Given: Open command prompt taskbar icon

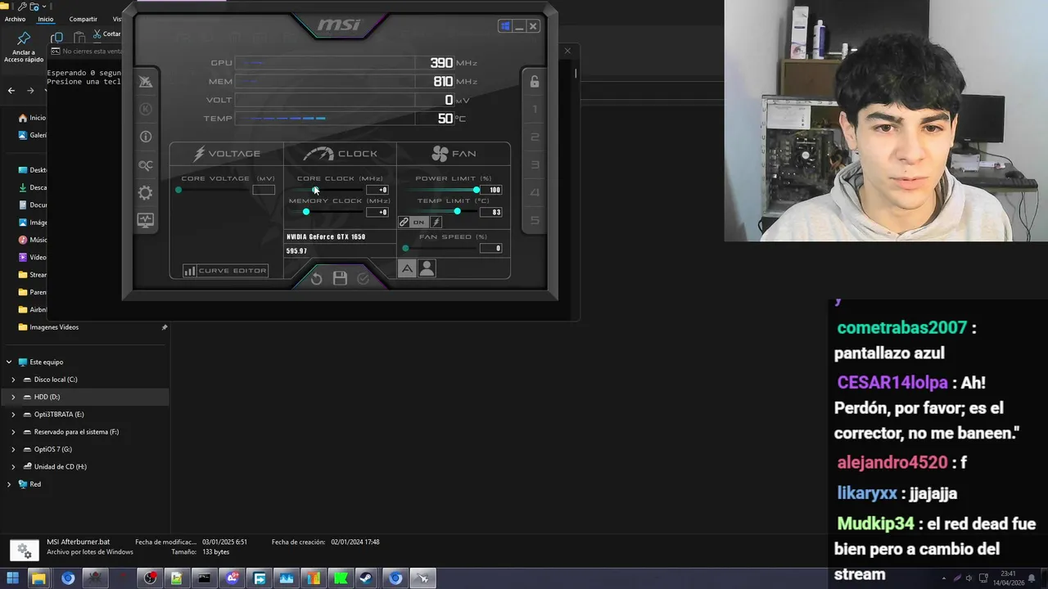Looking at the screenshot, I should pos(204,578).
